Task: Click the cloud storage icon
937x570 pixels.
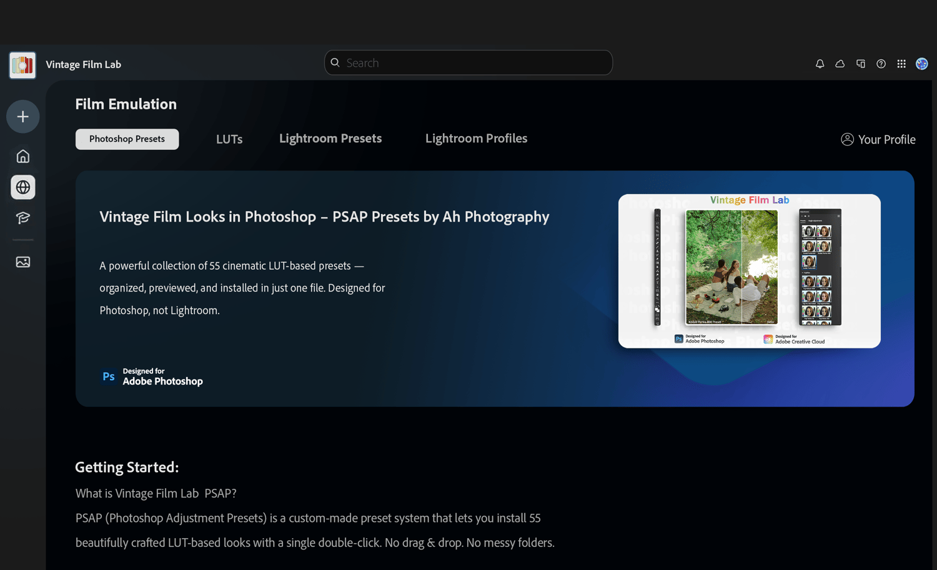Action: coord(840,64)
